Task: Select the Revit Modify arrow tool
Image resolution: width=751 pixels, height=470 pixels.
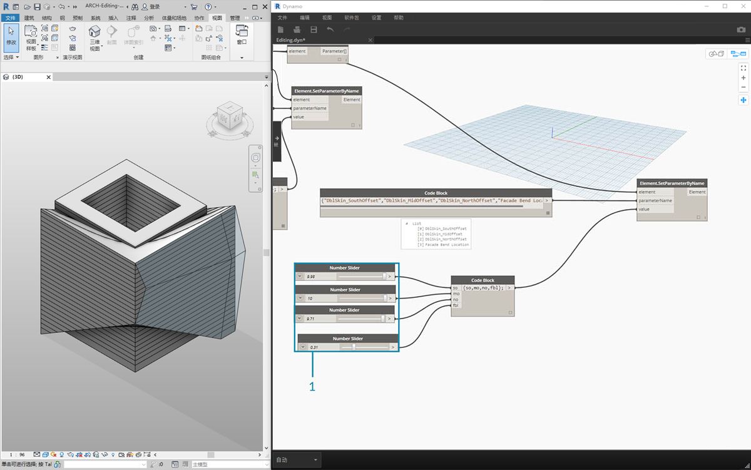Action: point(11,34)
